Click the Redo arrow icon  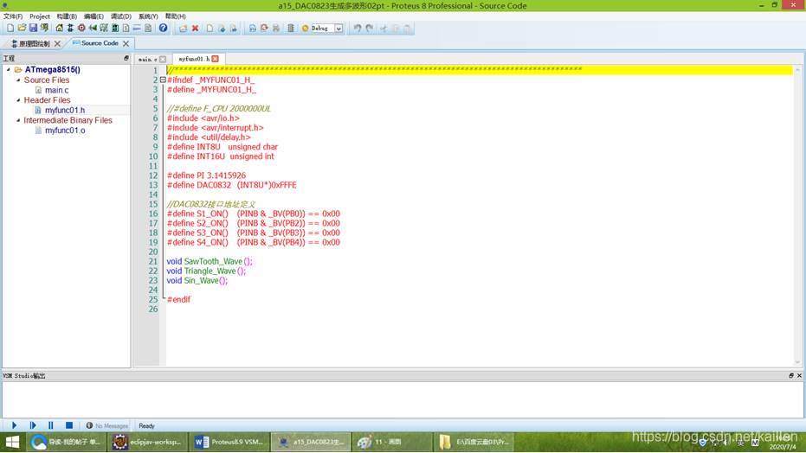(x=369, y=29)
